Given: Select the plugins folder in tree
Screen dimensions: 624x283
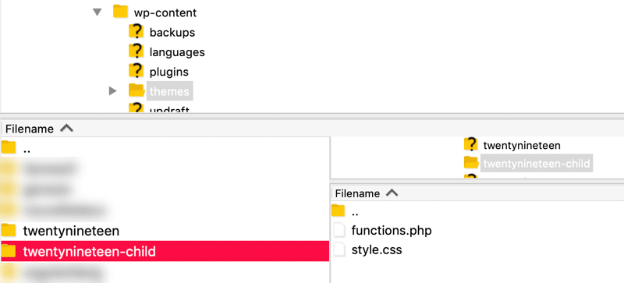Looking at the screenshot, I should pos(169,72).
